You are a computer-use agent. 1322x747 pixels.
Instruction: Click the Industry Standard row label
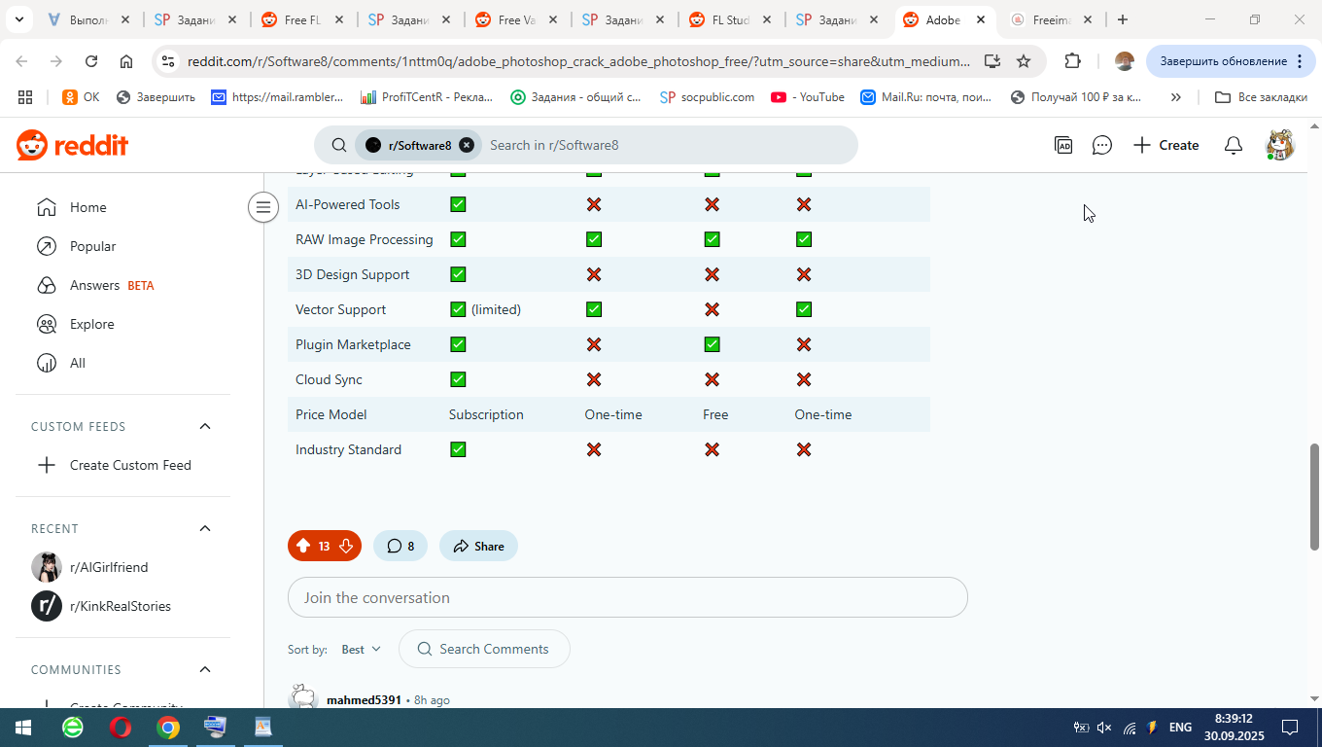348,449
